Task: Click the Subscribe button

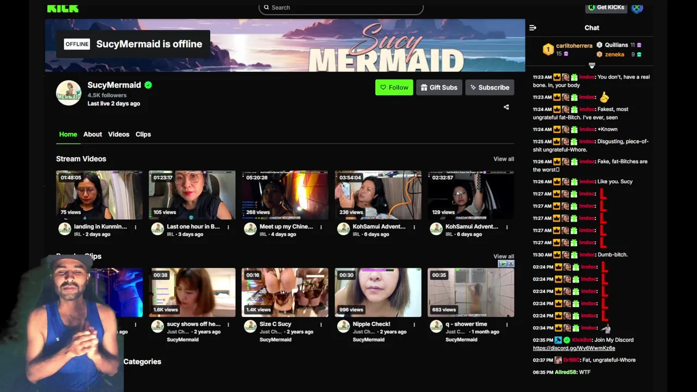Action: [490, 88]
